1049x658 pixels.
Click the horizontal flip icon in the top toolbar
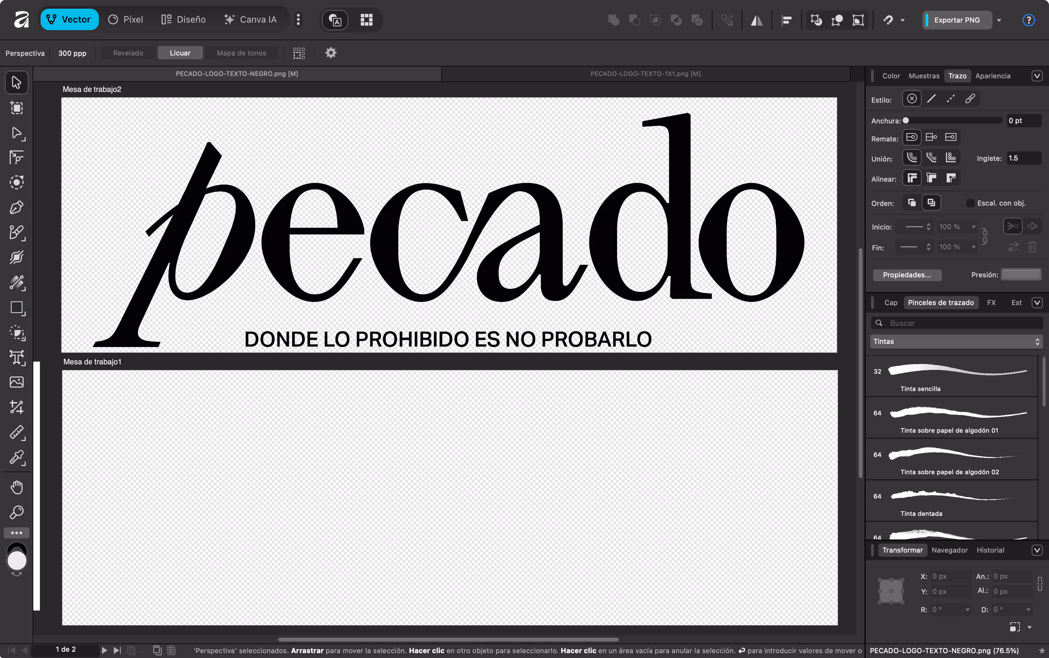[756, 19]
